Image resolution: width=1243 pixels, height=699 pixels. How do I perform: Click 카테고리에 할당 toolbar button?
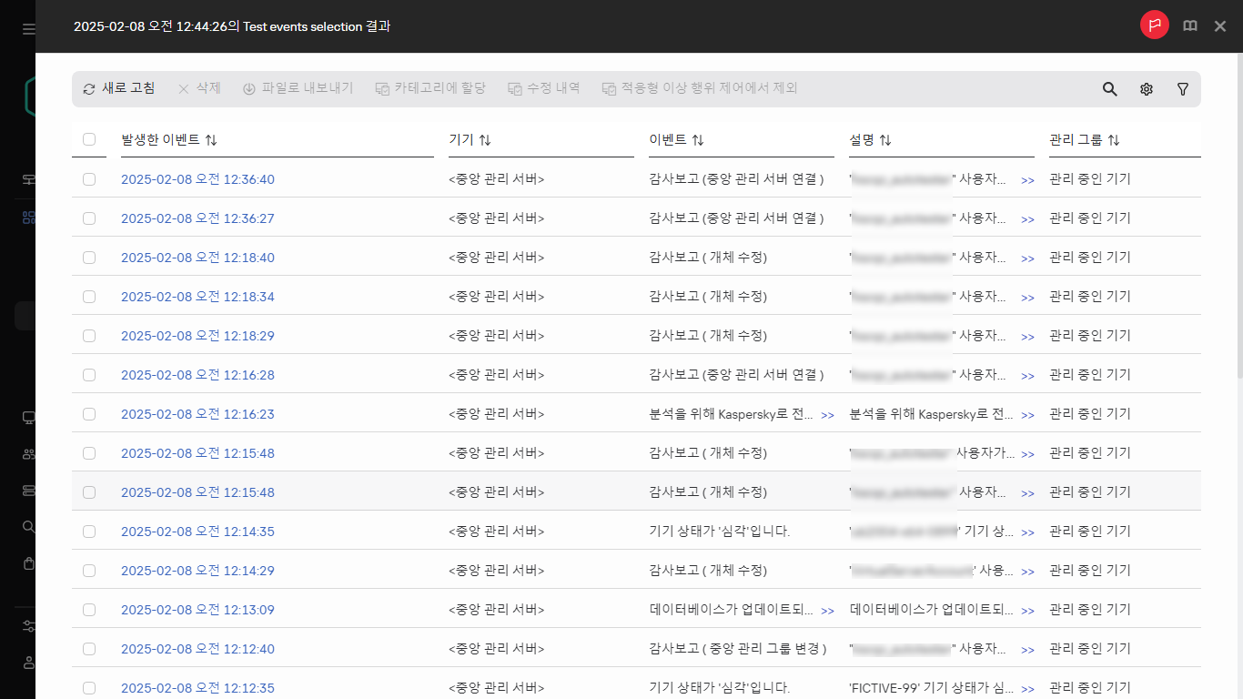(430, 88)
